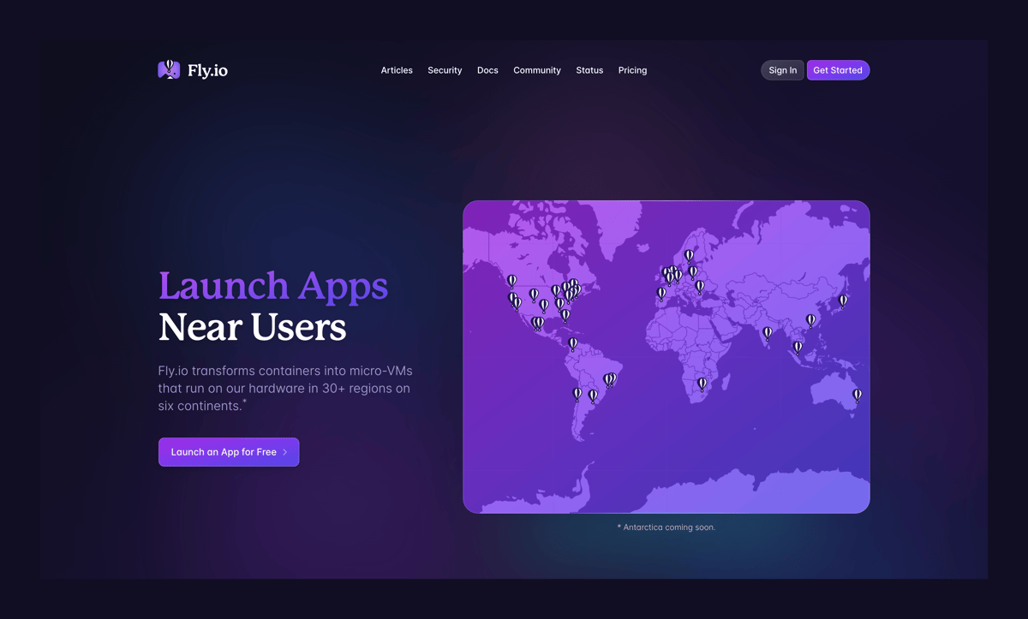Click the Fly.io balloon logo icon

[x=168, y=69]
